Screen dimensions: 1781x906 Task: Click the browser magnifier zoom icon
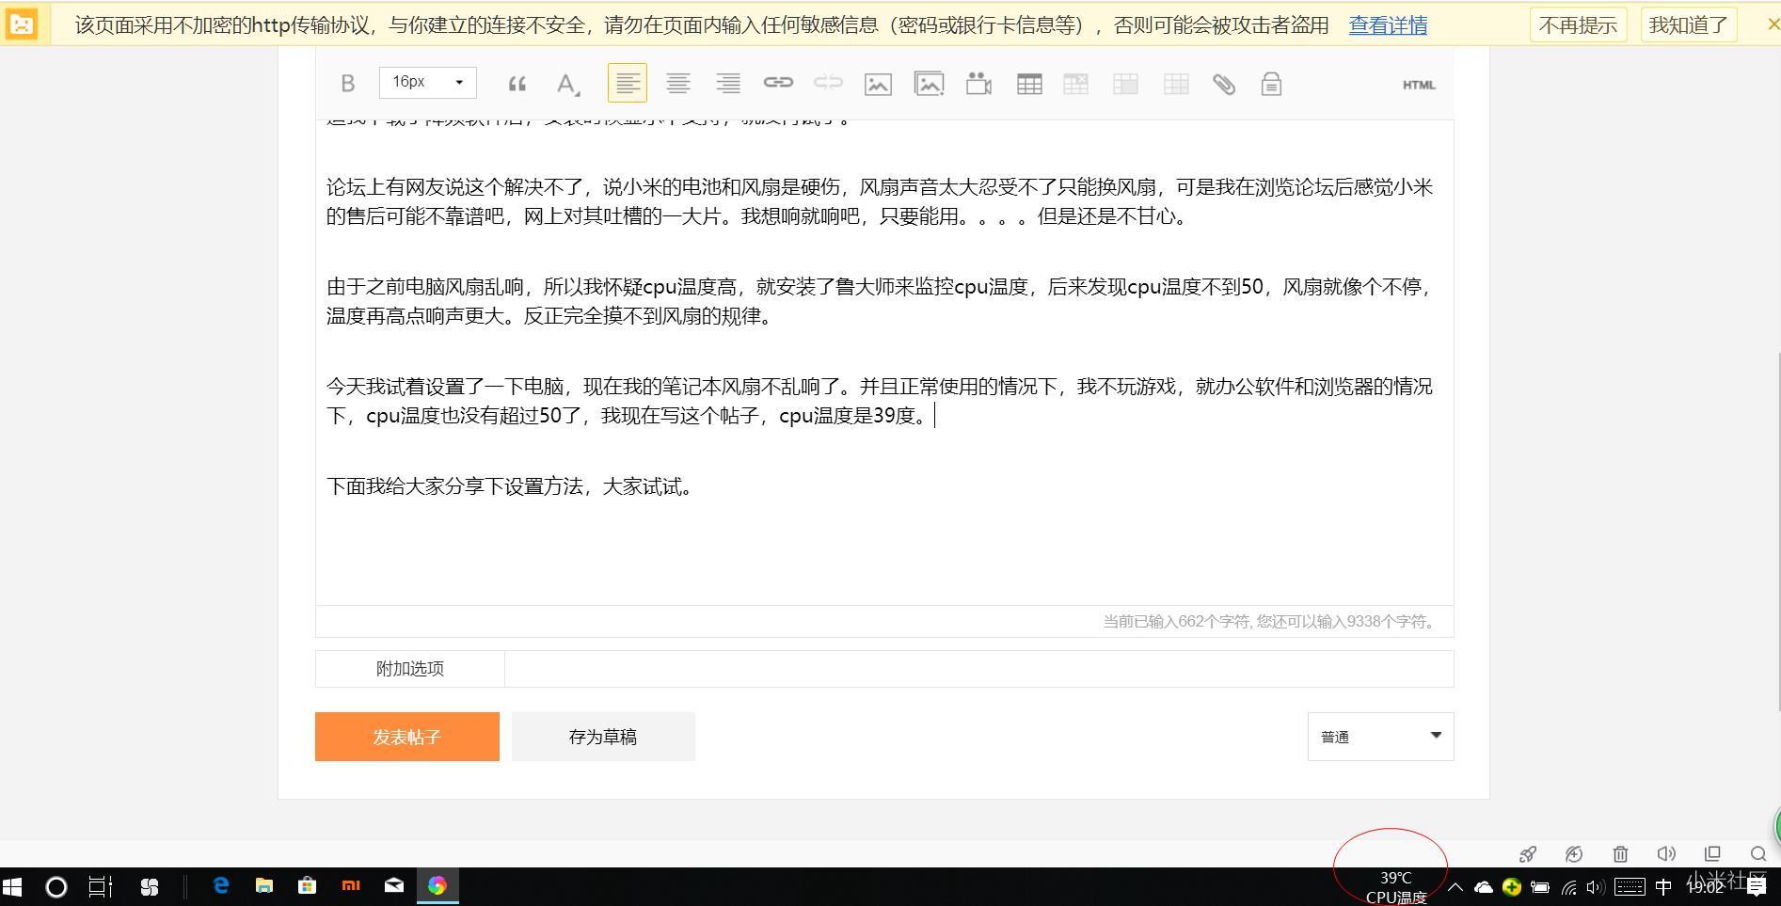(1757, 854)
